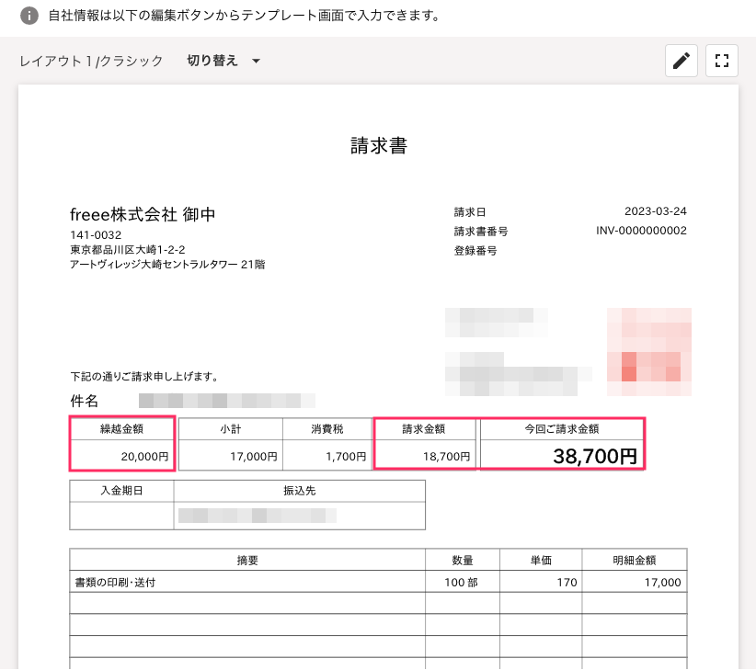Click the 消費税 header cell
Screen dimensions: 756x670
(x=327, y=428)
